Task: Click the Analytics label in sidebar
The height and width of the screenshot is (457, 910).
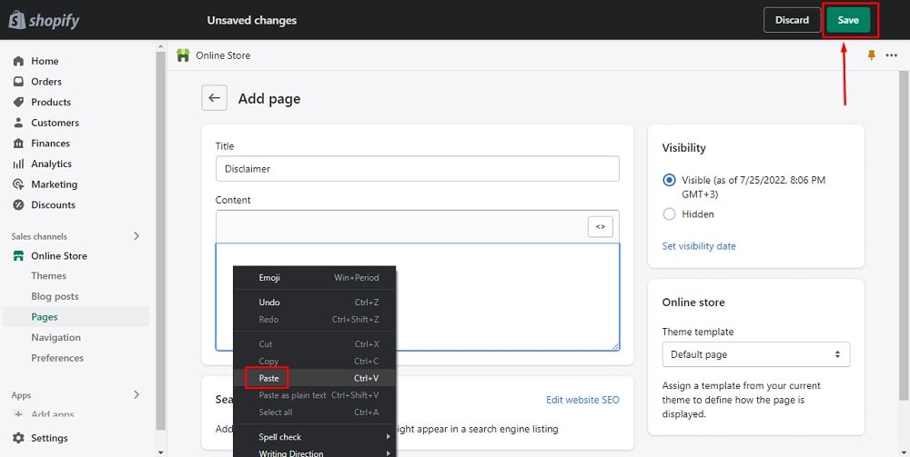Action: click(x=52, y=164)
